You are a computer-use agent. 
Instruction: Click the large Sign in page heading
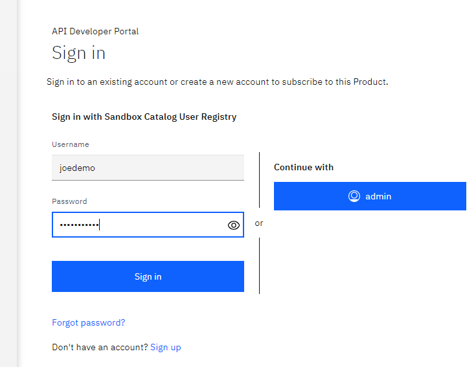[x=78, y=53]
